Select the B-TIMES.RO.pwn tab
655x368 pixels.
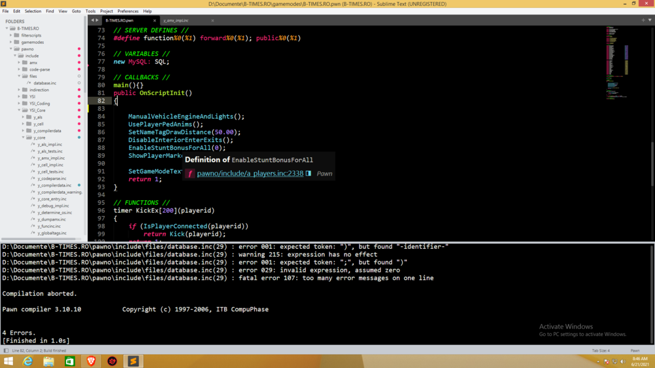click(x=119, y=20)
